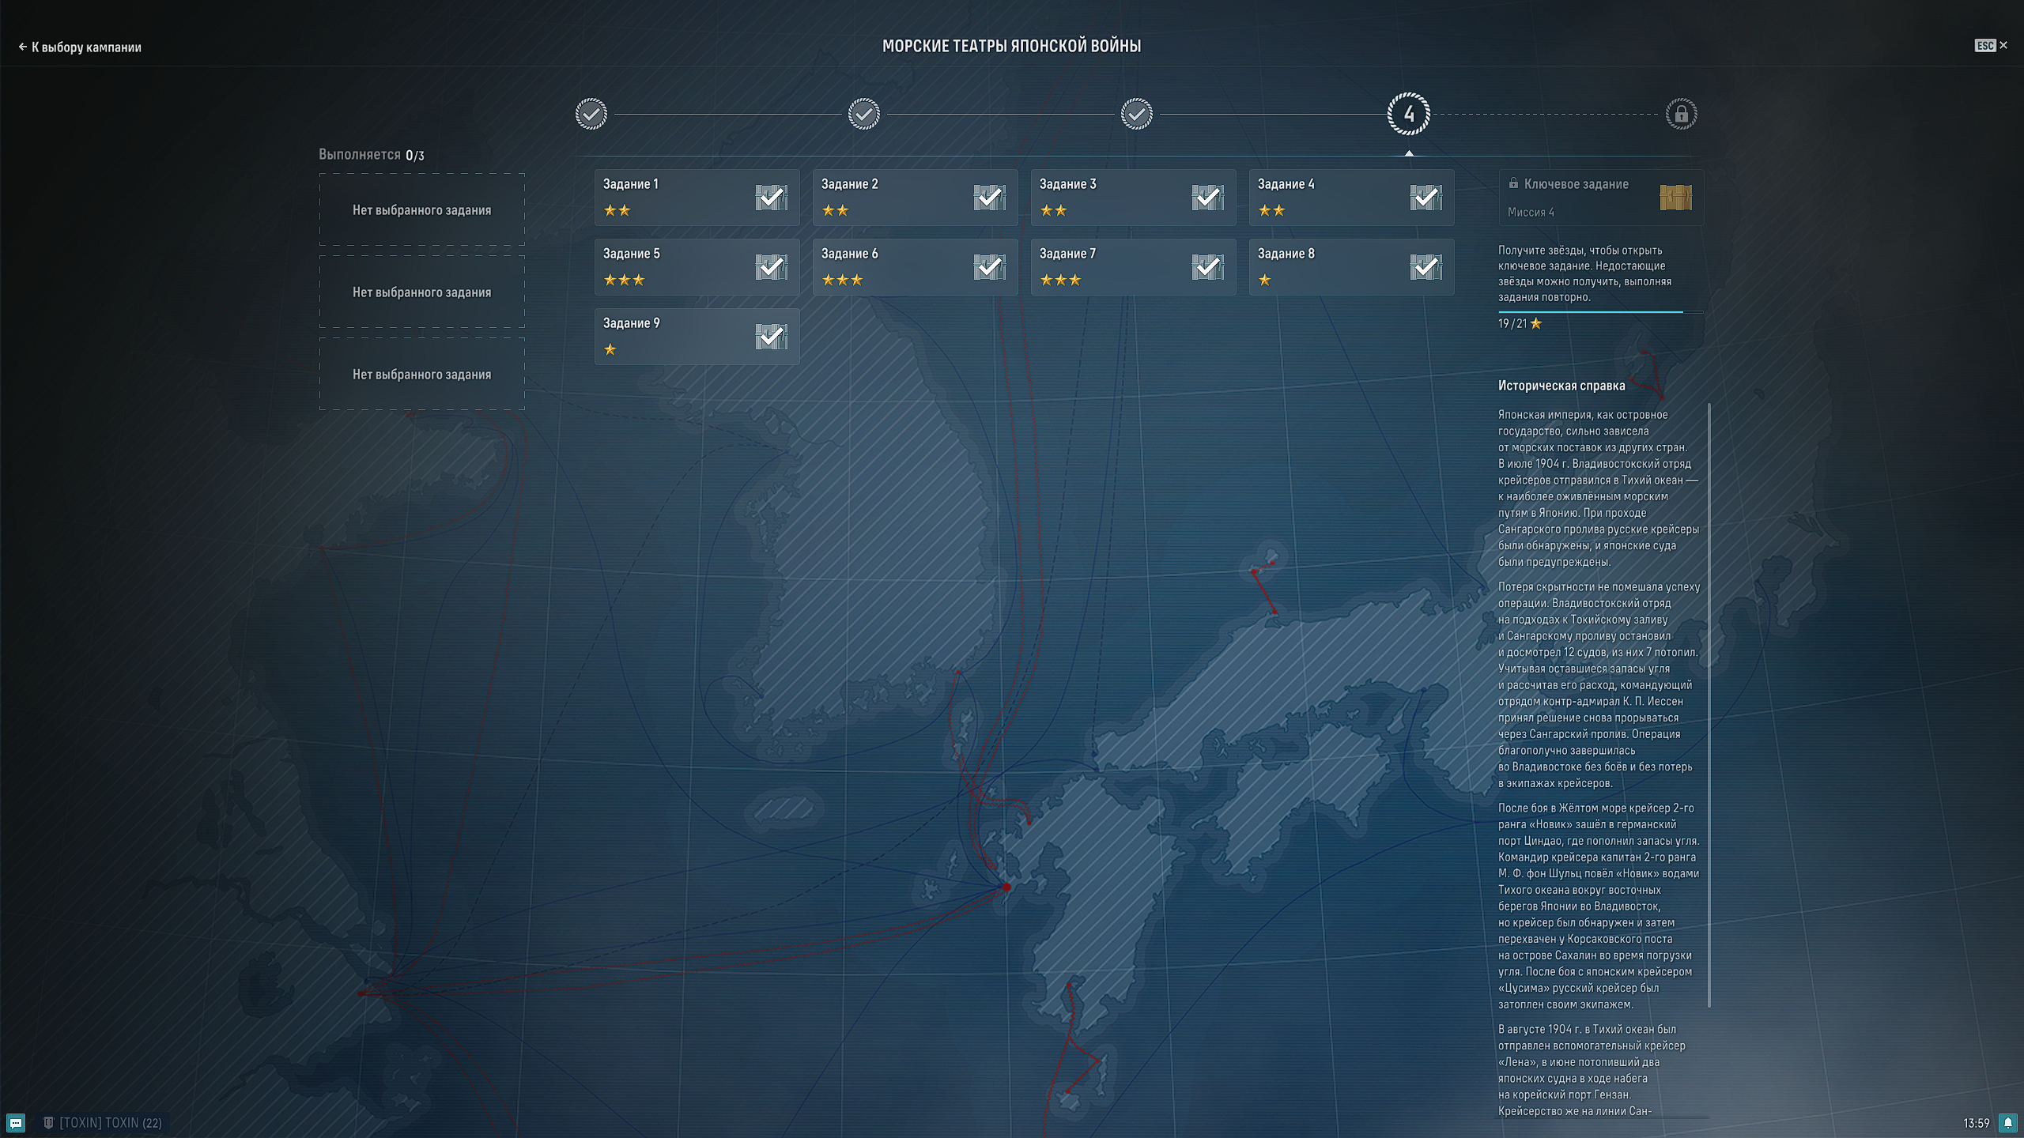Viewport: 2024px width, 1138px height.
Task: Click the locked fifth mission padlock icon
Action: tap(1681, 115)
